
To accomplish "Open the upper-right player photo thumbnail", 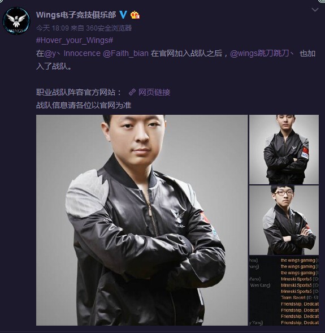I will click(x=284, y=149).
